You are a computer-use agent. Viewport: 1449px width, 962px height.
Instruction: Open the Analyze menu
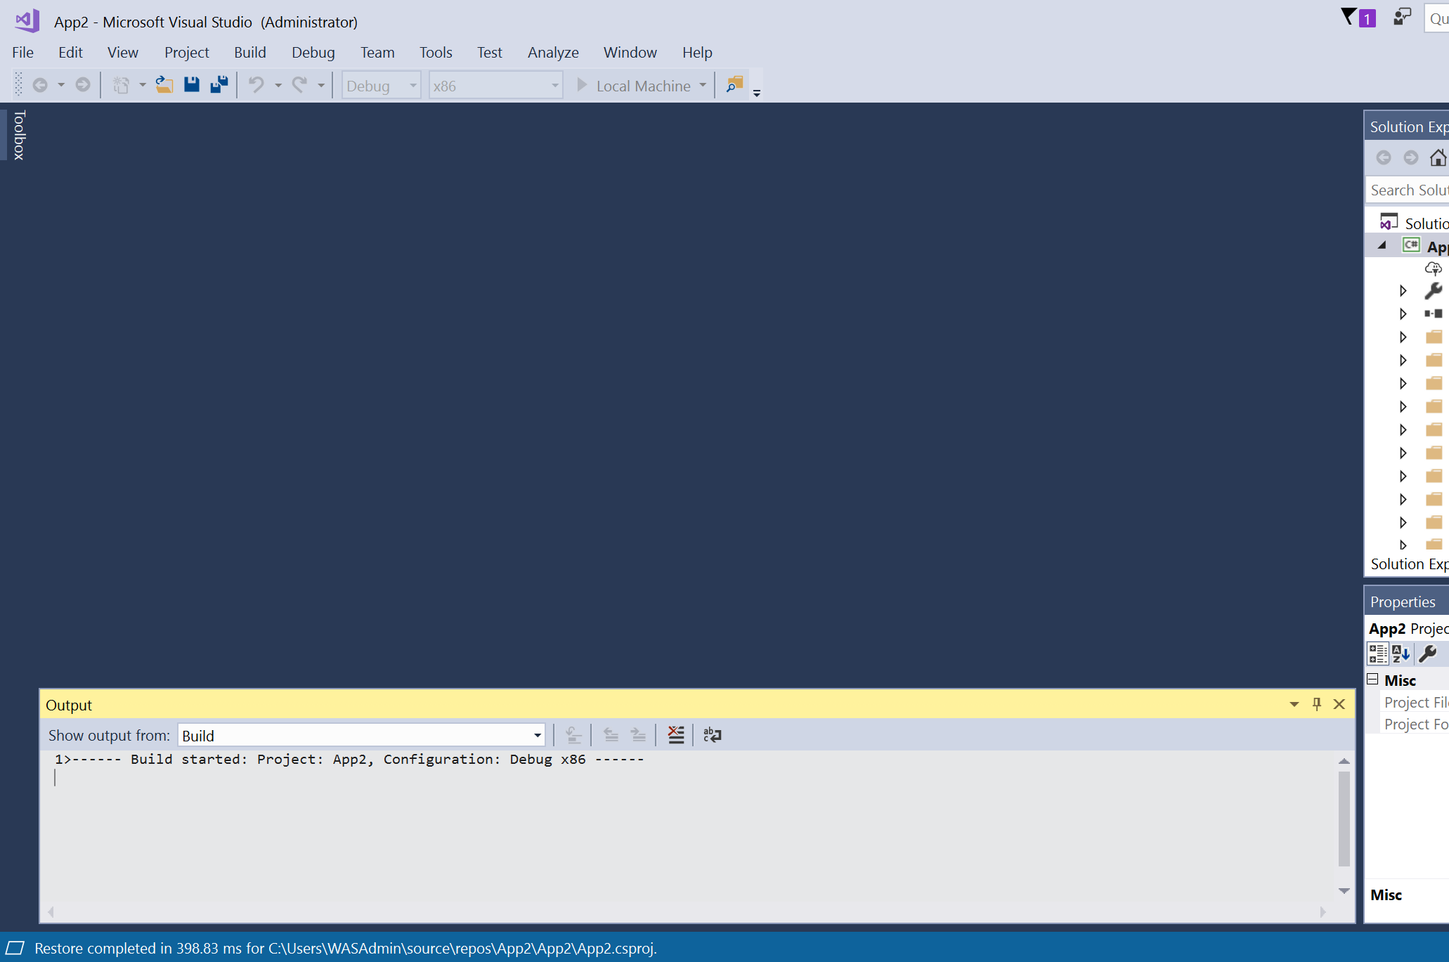pyautogui.click(x=553, y=52)
